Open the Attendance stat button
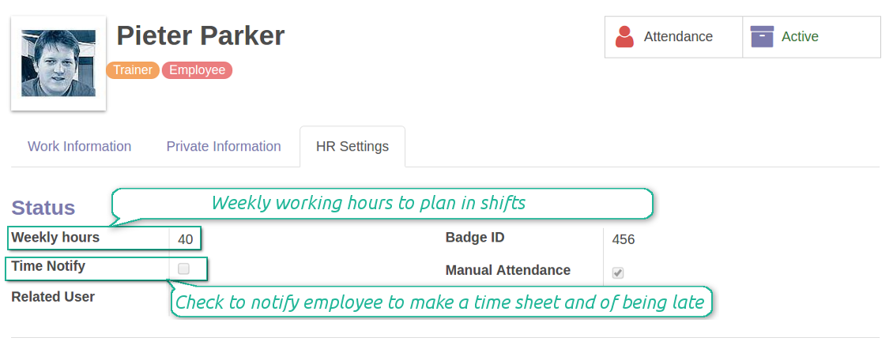Screen dimensions: 893x349 tap(673, 37)
